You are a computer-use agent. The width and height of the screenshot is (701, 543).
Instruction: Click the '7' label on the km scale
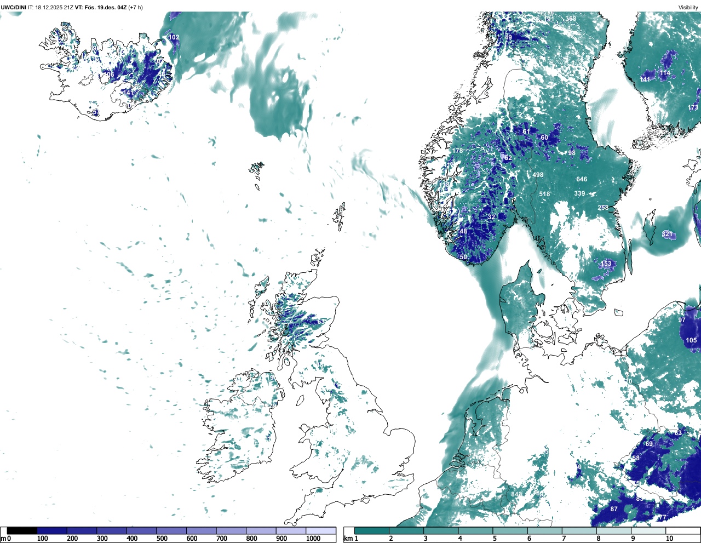click(x=564, y=539)
